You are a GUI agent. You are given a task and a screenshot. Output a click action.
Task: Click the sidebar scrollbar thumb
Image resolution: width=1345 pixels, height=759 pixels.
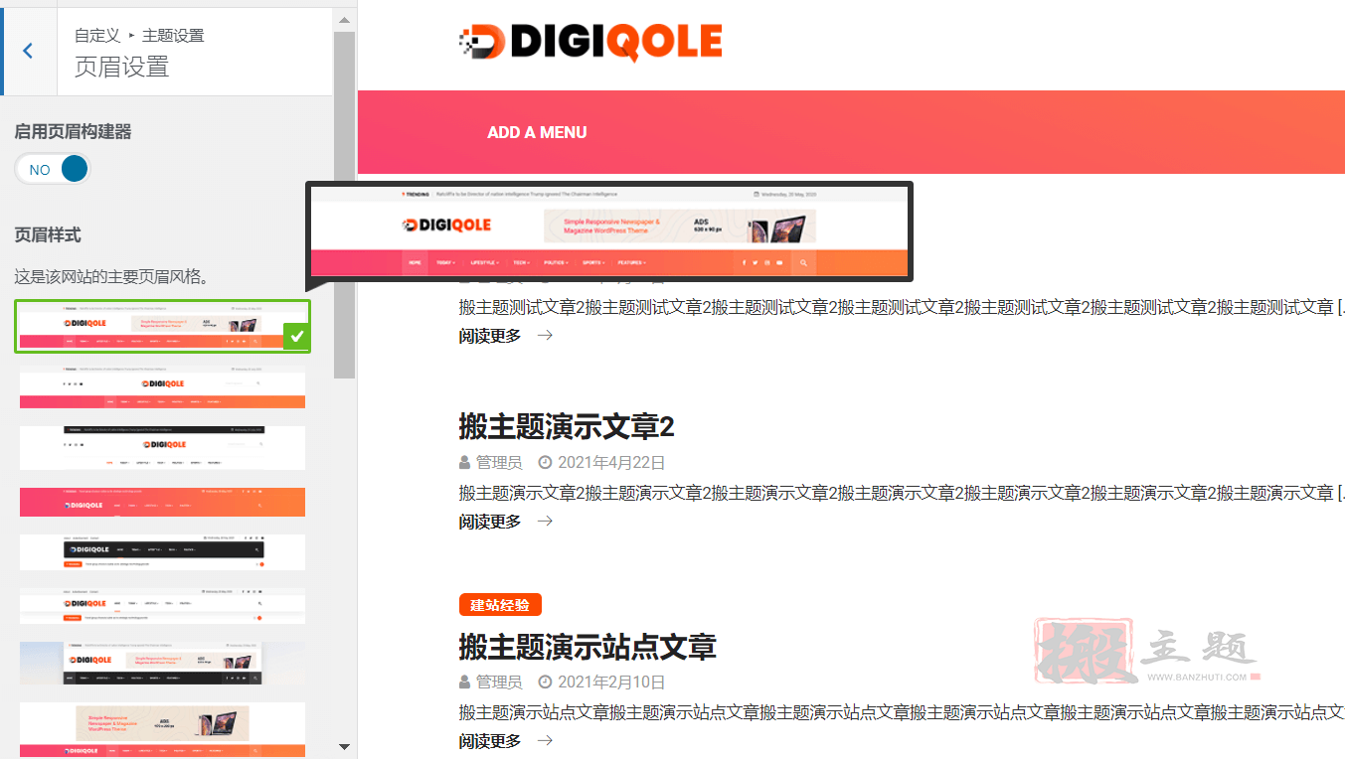pyautogui.click(x=344, y=205)
